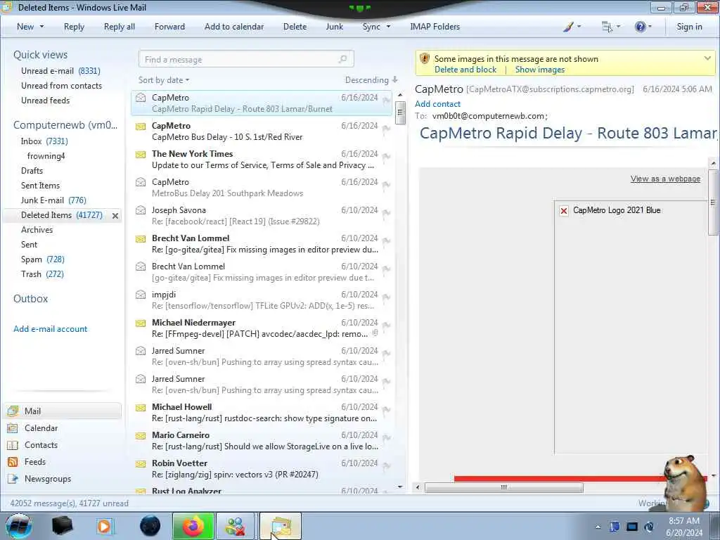The width and height of the screenshot is (720, 540).
Task: Click the blue Help question mark icon
Action: point(640,27)
